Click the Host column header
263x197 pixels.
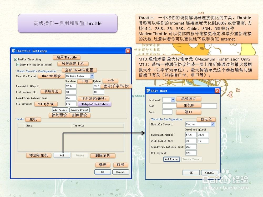click(x=48, y=125)
